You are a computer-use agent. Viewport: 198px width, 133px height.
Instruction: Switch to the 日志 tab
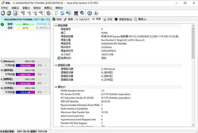coord(108,19)
